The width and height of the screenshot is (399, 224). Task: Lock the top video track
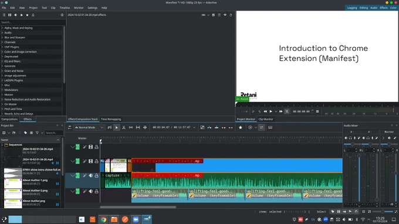point(96,147)
